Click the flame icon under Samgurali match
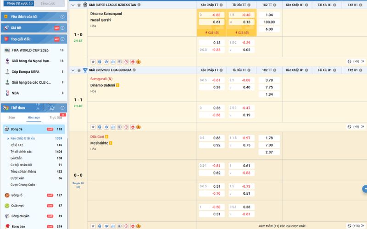 pos(133,127)
